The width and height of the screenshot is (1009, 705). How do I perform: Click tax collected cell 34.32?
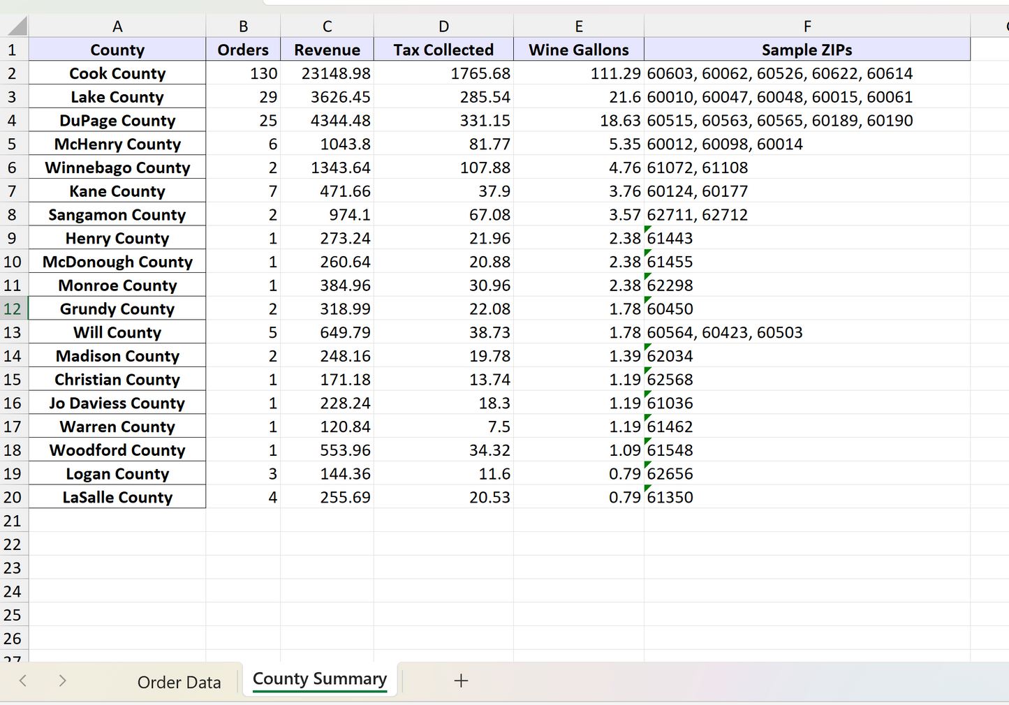pyautogui.click(x=443, y=450)
